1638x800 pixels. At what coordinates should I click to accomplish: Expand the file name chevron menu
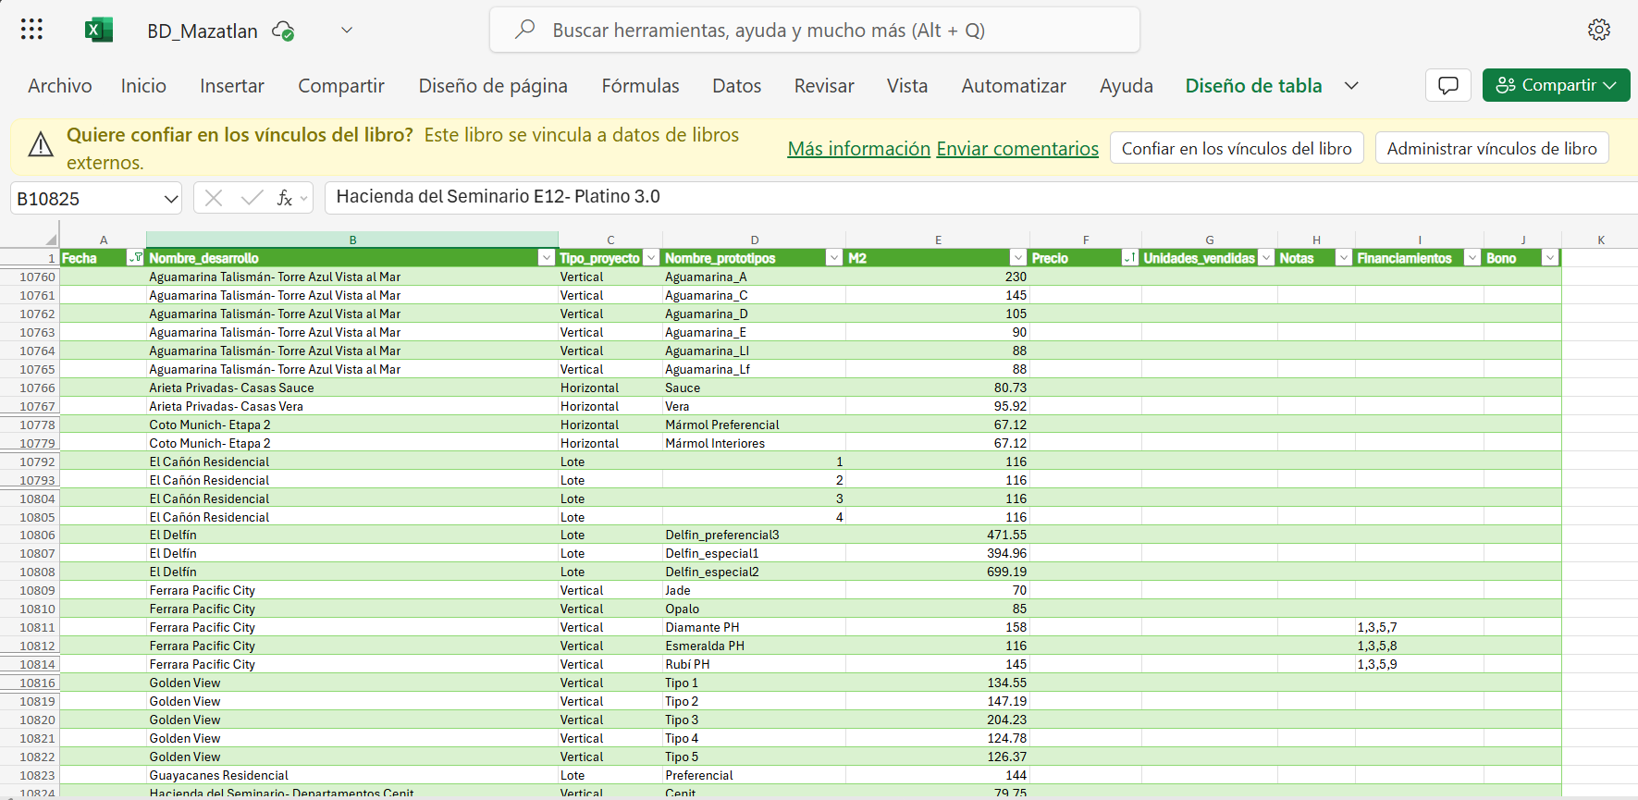pyautogui.click(x=347, y=31)
